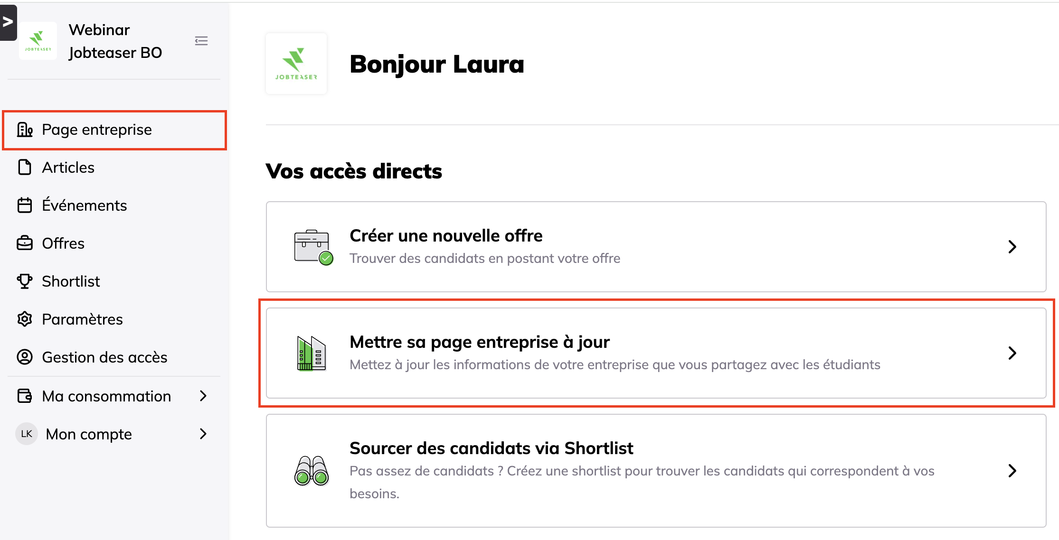Image resolution: width=1059 pixels, height=540 pixels.
Task: Expand the Mon compte chevron
Action: point(203,434)
